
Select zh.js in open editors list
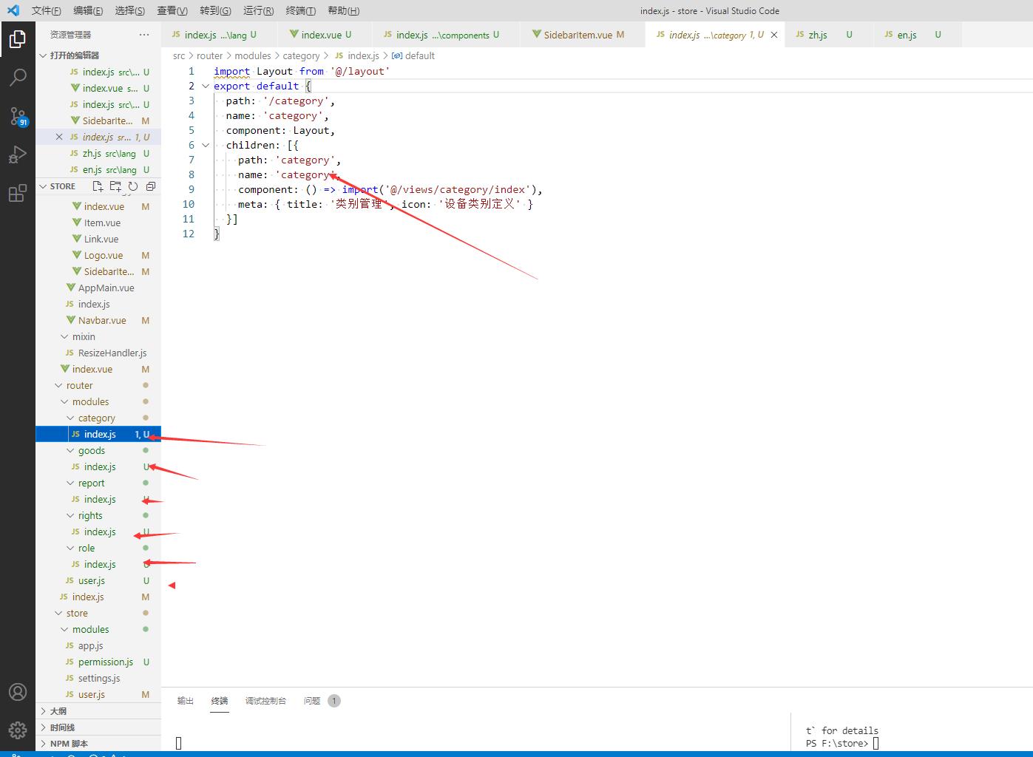coord(98,153)
